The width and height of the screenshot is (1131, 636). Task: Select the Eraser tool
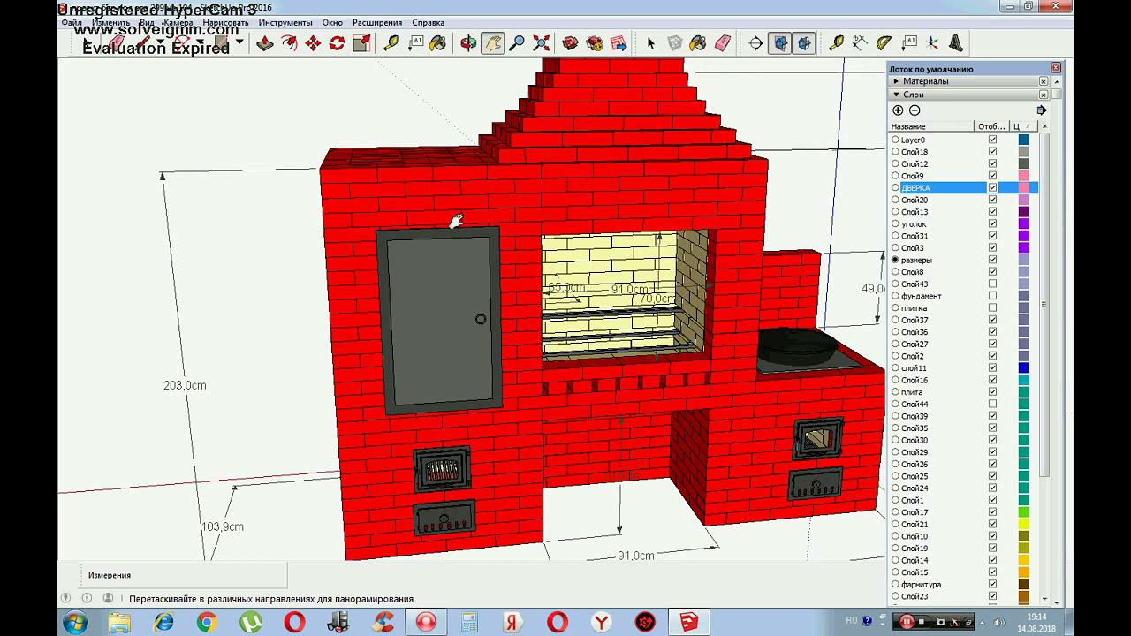(x=723, y=43)
